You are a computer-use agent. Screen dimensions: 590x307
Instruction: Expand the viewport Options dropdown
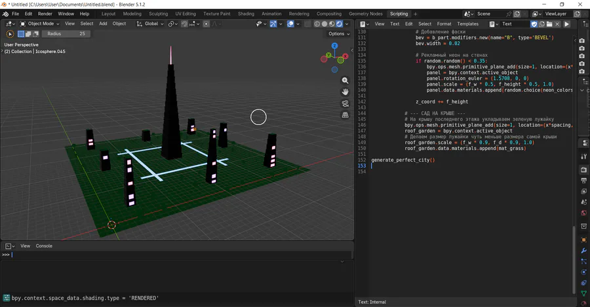point(339,34)
